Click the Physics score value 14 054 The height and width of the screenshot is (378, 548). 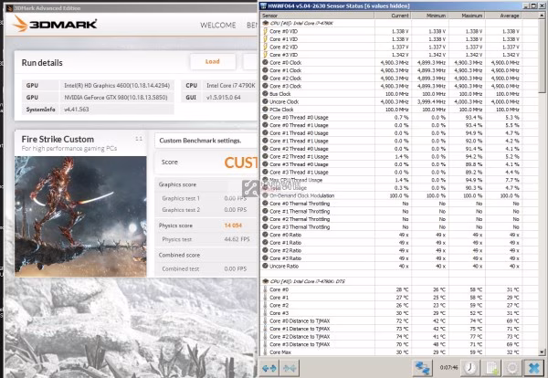point(233,226)
